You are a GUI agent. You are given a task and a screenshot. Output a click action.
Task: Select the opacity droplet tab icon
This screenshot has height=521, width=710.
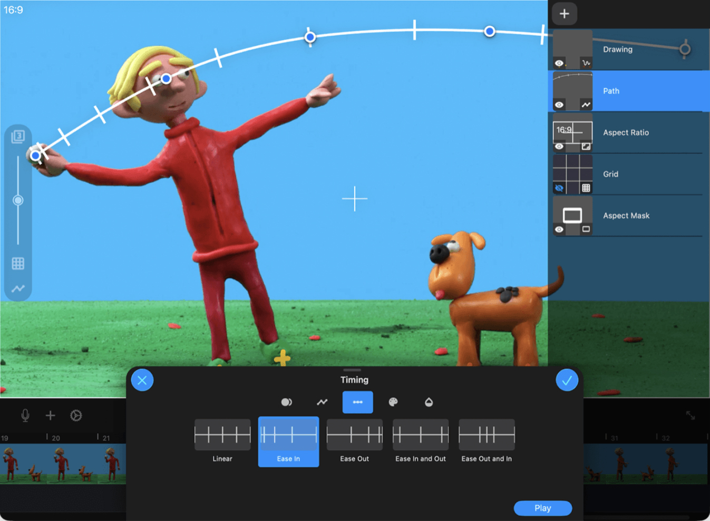pyautogui.click(x=429, y=403)
